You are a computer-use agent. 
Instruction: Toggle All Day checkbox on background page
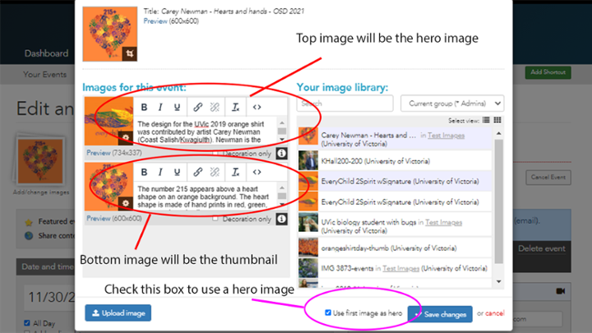coord(27,323)
